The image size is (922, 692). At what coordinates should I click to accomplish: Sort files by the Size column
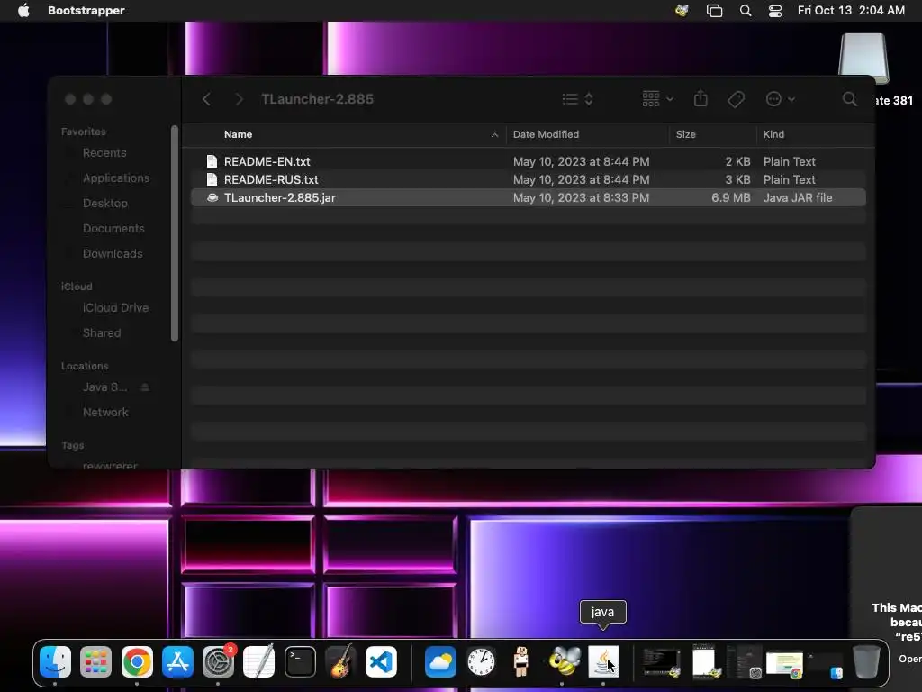(x=685, y=134)
